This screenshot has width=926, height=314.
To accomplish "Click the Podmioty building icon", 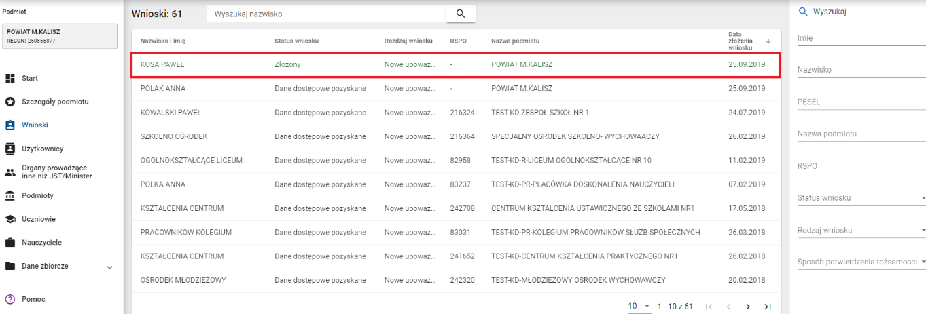I will pos(10,196).
